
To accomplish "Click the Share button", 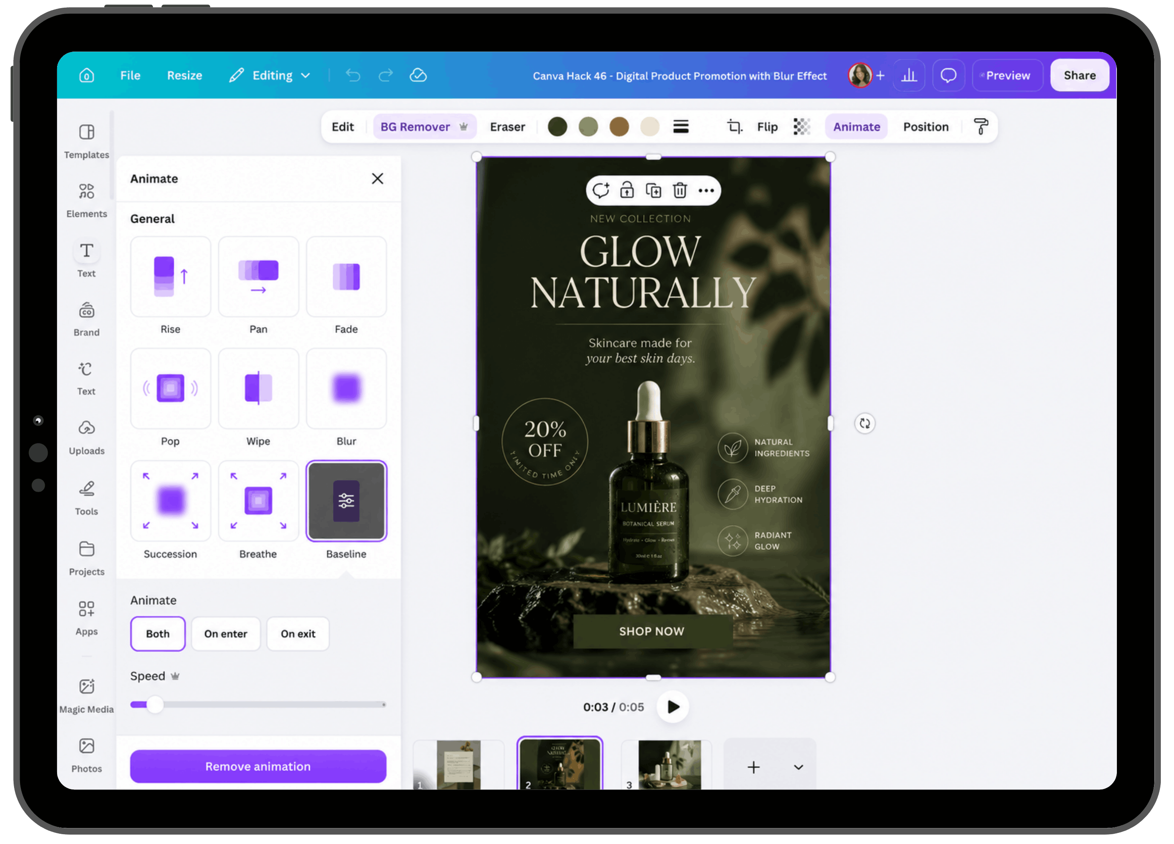I will click(x=1080, y=75).
